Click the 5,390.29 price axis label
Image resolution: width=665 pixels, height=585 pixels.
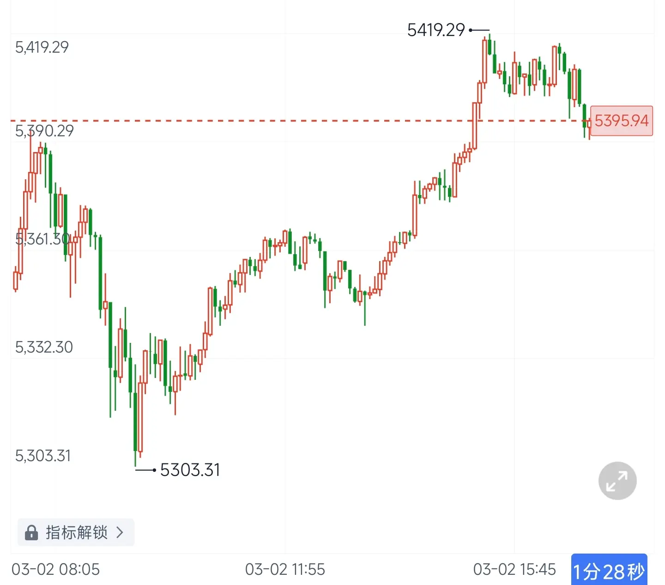[x=44, y=131]
